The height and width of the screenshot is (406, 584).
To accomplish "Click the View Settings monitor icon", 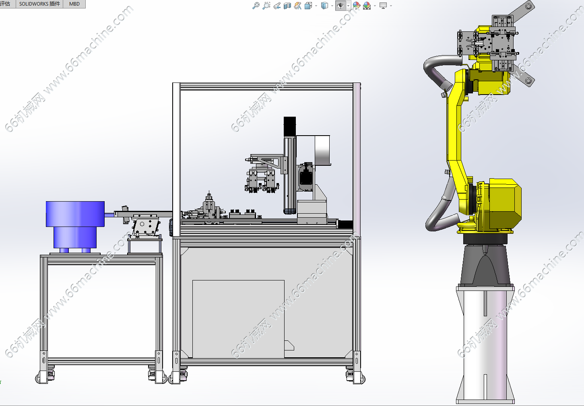I will (x=383, y=6).
